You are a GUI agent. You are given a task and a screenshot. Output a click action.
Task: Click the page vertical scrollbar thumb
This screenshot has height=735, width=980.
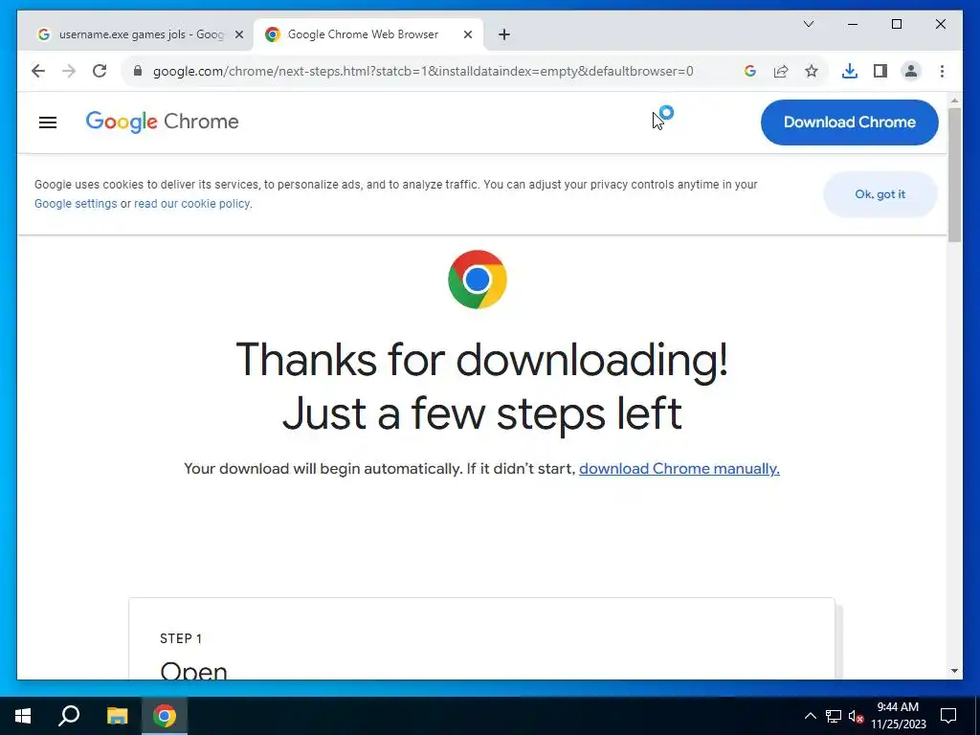[x=954, y=175]
